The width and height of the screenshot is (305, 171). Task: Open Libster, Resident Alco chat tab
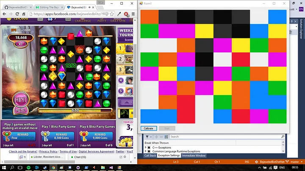[x=47, y=157]
